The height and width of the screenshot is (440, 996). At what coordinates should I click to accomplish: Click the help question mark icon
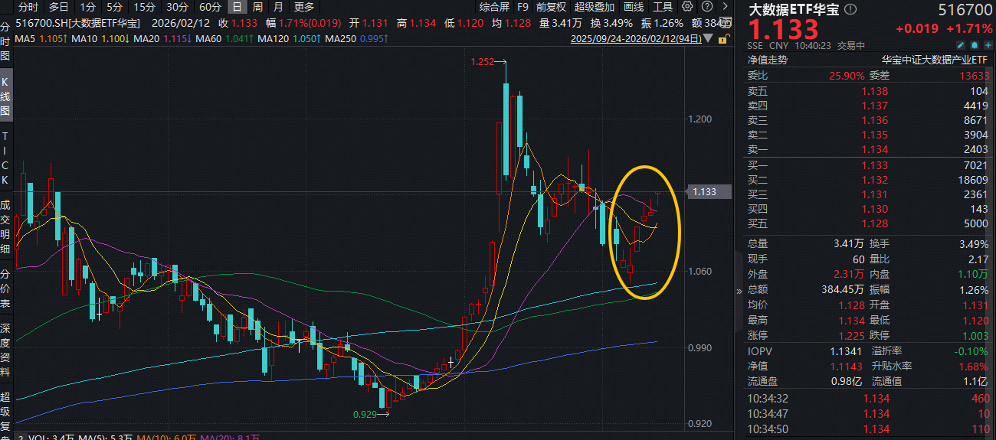tap(706, 7)
